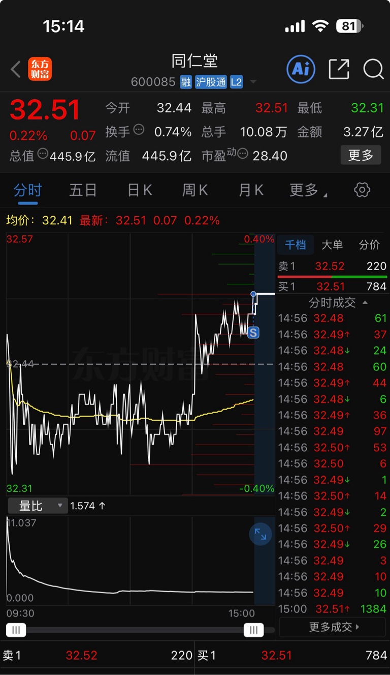Tap the 换手 0.74% value

(x=173, y=132)
